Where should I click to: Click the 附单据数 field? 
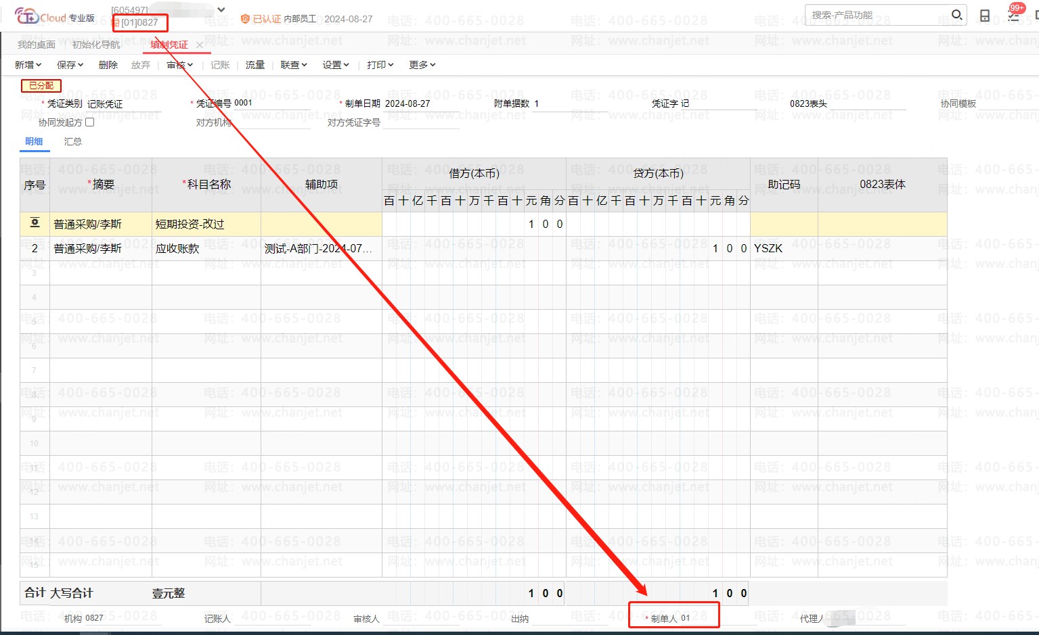[571, 103]
